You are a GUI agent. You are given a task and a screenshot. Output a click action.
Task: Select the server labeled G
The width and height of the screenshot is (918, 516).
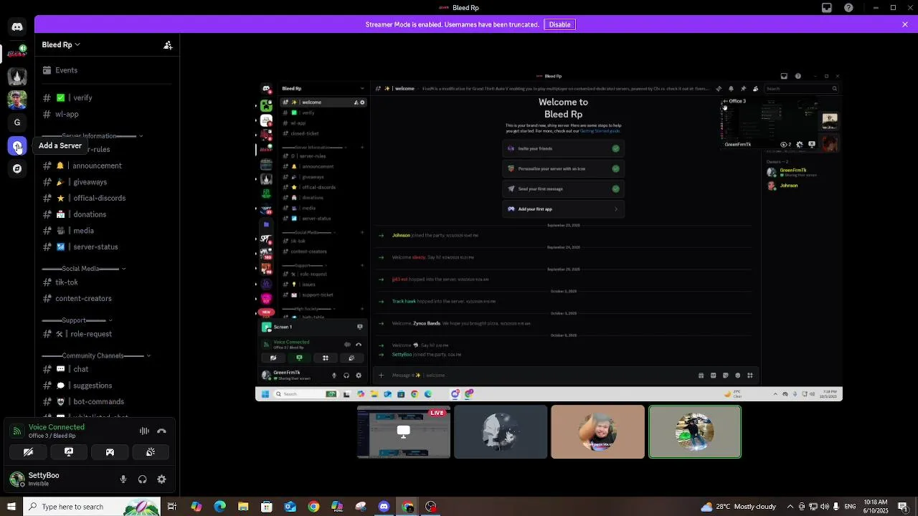17,123
